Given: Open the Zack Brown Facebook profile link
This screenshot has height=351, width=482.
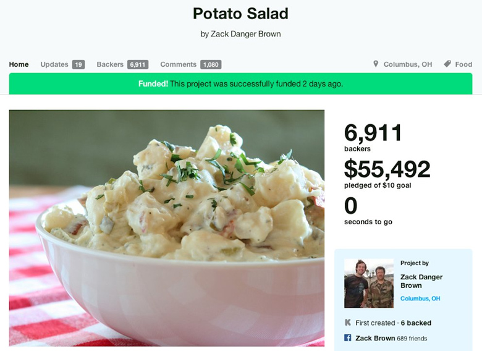Looking at the screenshot, I should 375,338.
